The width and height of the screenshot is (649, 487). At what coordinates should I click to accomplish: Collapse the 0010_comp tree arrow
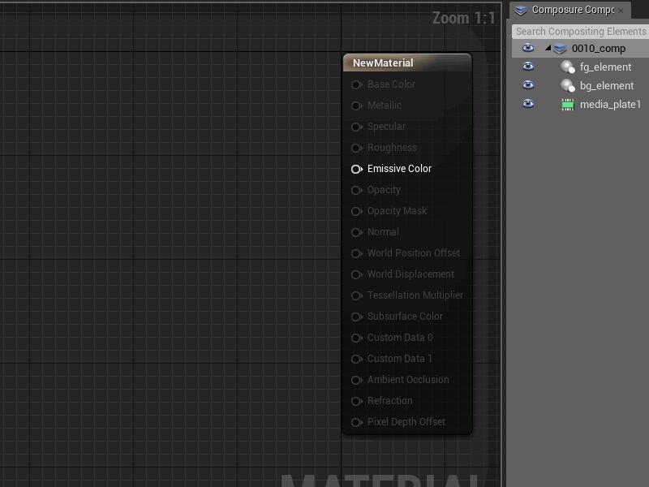[x=548, y=48]
